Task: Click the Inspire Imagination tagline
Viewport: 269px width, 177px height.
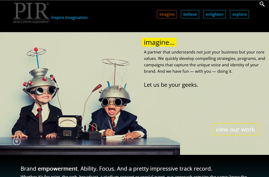Action: click(x=69, y=17)
